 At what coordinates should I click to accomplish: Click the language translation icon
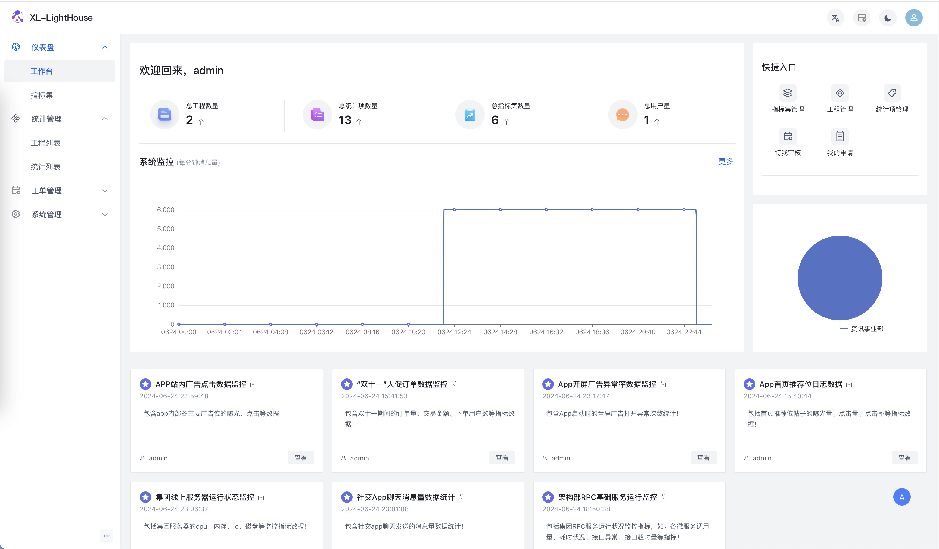835,18
